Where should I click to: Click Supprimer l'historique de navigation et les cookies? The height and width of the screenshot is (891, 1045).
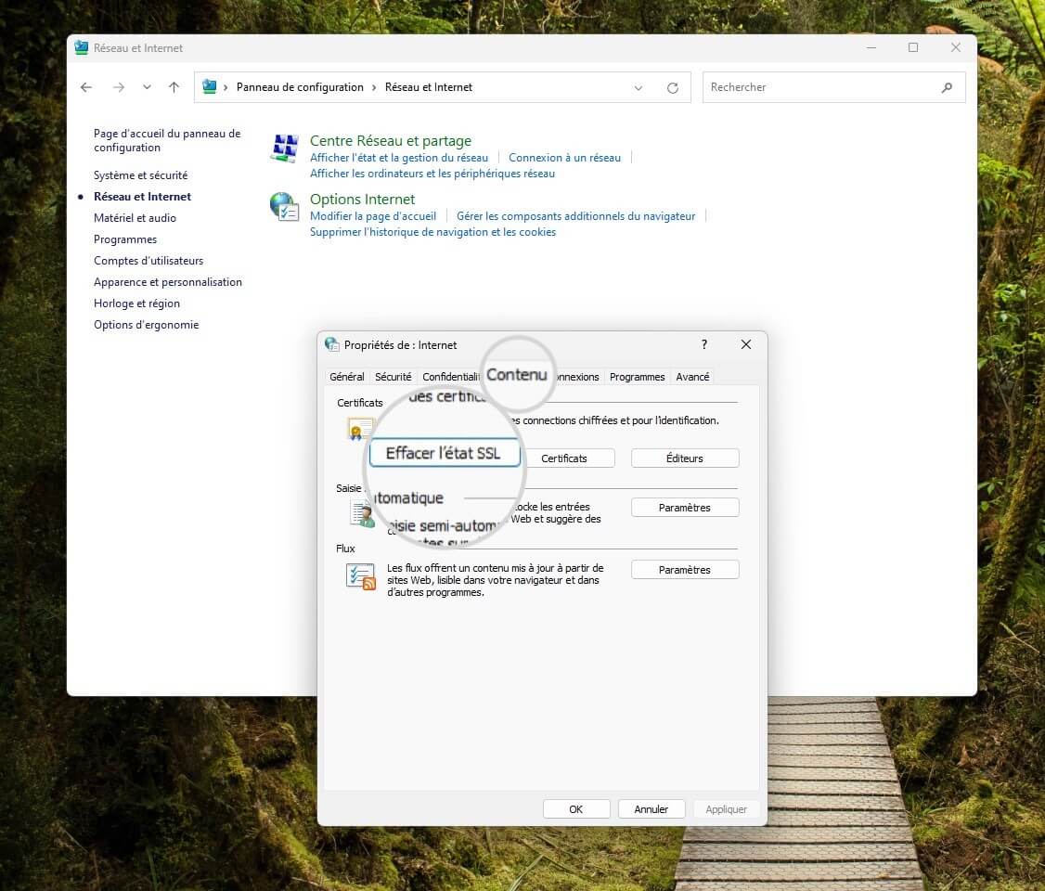tap(432, 232)
